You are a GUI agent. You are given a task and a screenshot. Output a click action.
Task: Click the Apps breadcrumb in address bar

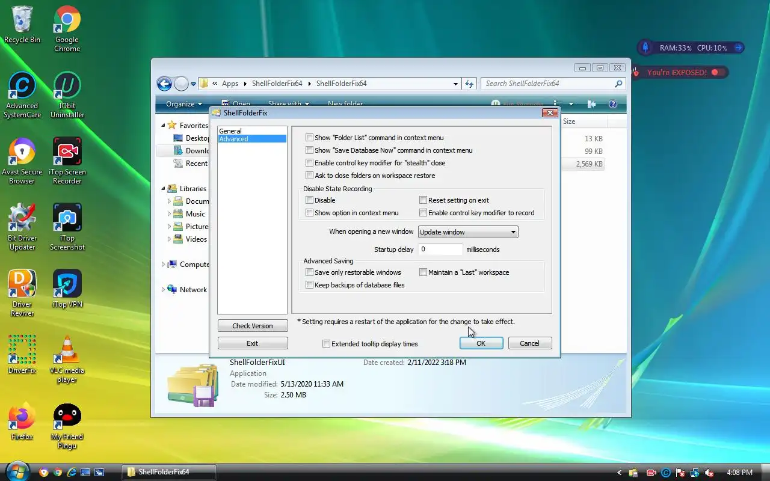tap(230, 84)
